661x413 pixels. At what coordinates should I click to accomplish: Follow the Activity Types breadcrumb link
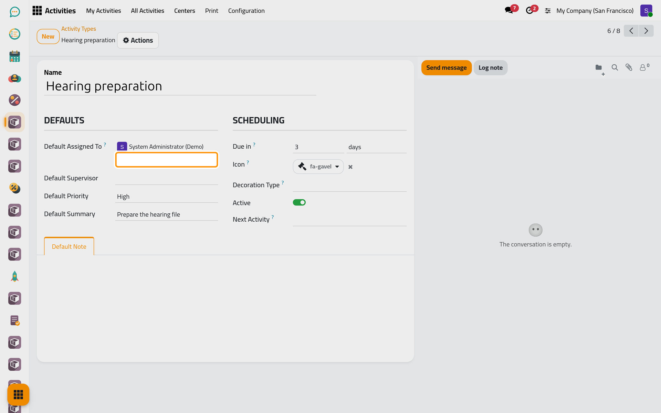[x=78, y=29]
